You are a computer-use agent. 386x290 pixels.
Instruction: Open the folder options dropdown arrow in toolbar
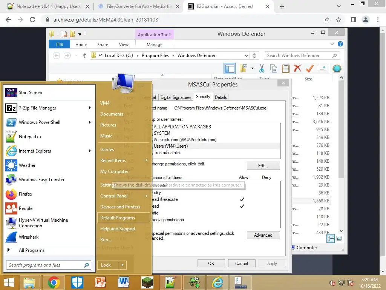pos(253,68)
